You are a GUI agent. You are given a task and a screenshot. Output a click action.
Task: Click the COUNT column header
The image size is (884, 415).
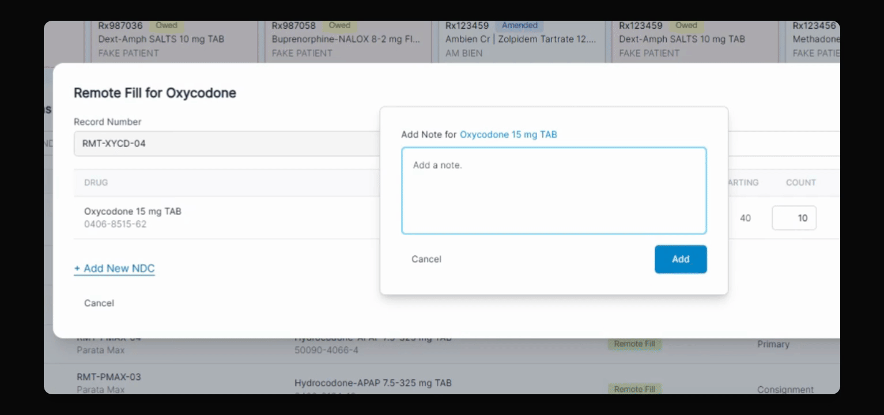pos(801,183)
